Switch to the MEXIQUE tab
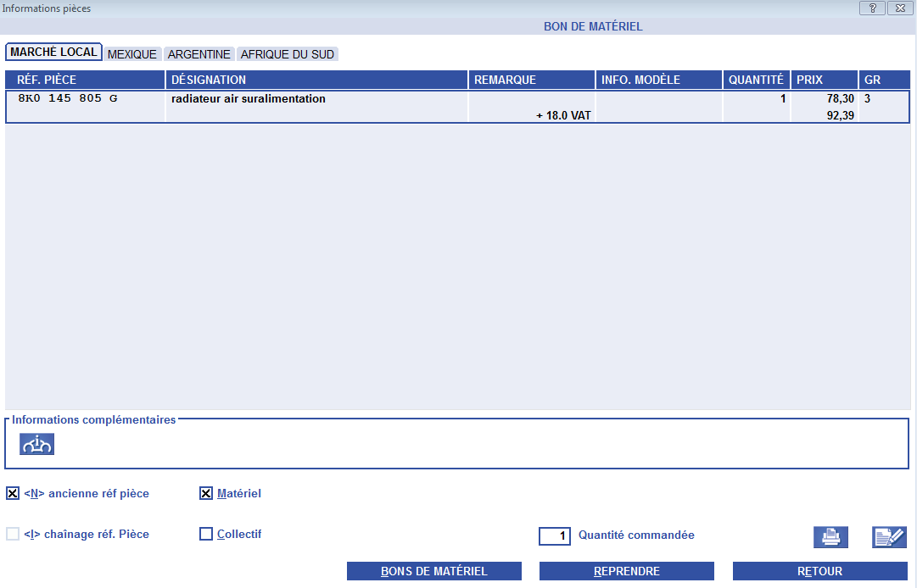The width and height of the screenshot is (917, 588). pos(132,54)
